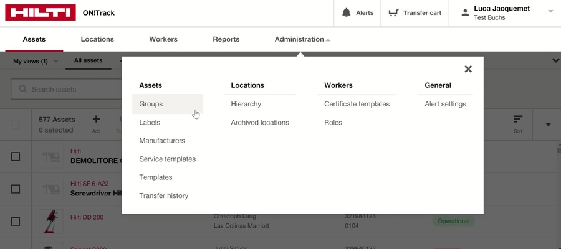Click the Alerts bell icon

point(346,13)
